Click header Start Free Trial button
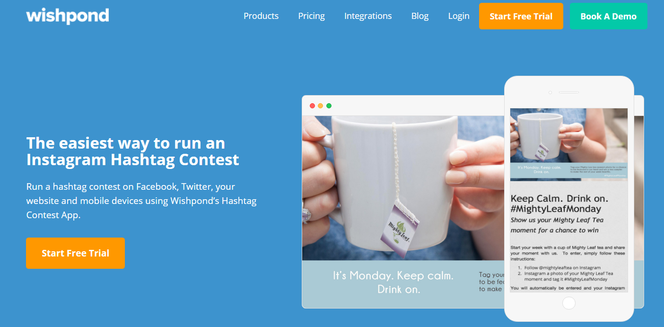 (x=521, y=16)
